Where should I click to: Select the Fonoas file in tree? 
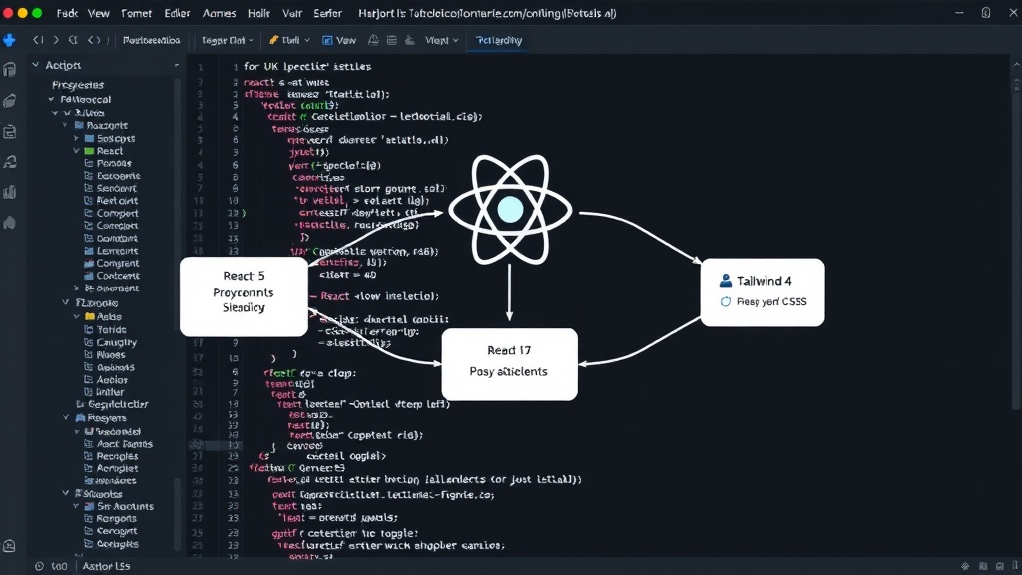tap(108, 163)
